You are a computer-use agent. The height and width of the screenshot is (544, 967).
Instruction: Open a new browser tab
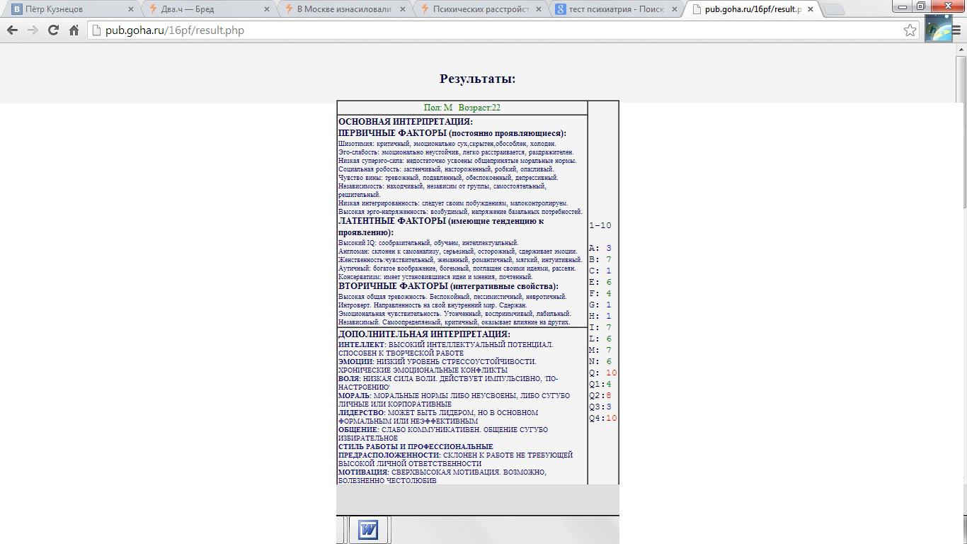coord(835,9)
